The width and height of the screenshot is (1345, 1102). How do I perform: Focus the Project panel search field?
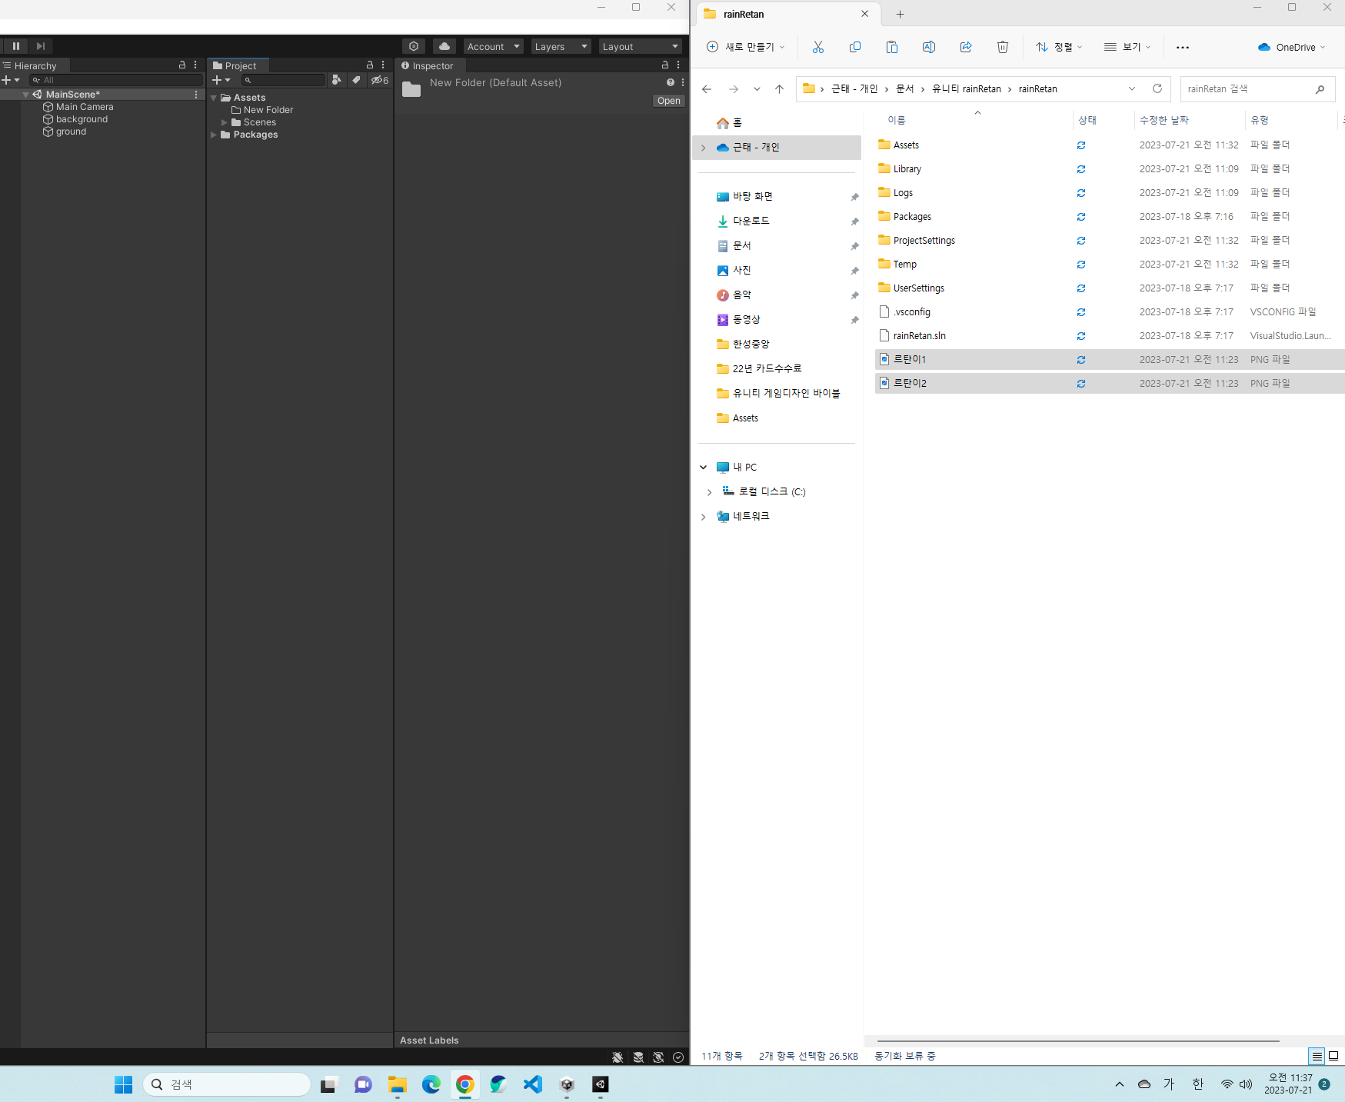tap(283, 80)
